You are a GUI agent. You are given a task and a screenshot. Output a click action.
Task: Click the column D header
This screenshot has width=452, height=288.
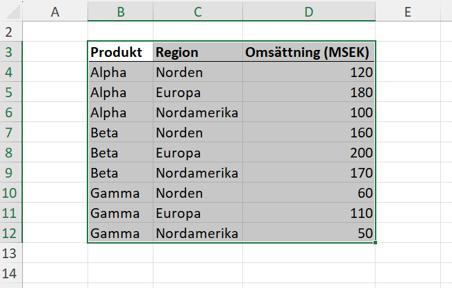click(x=308, y=11)
